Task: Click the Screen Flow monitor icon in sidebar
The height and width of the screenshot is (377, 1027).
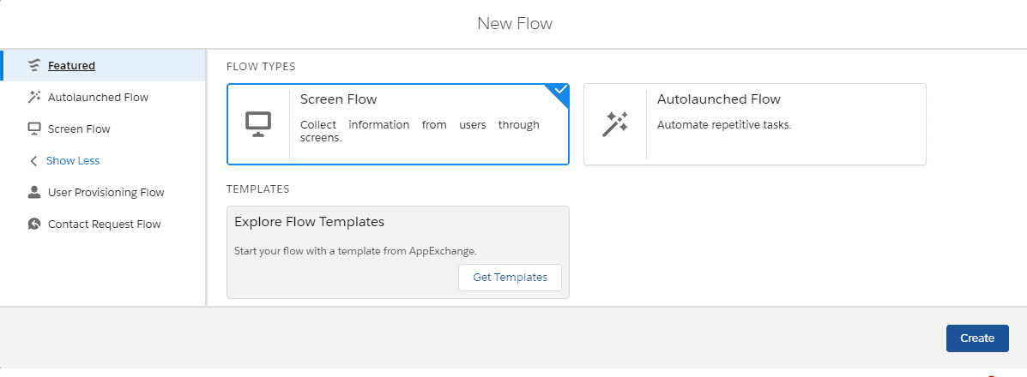Action: (34, 129)
